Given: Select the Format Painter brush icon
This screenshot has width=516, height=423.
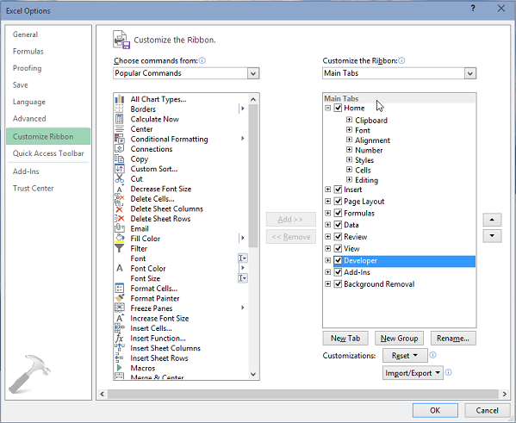Looking at the screenshot, I should click(x=120, y=298).
